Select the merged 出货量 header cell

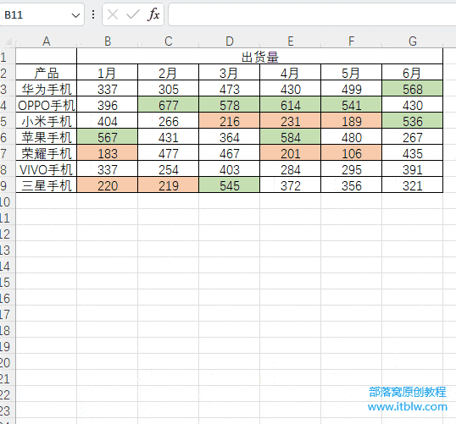259,57
